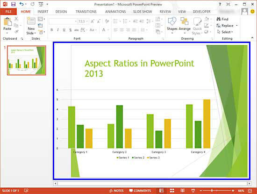
Task: Click the Cut scissors icon
Action: pyautogui.click(x=16, y=19)
